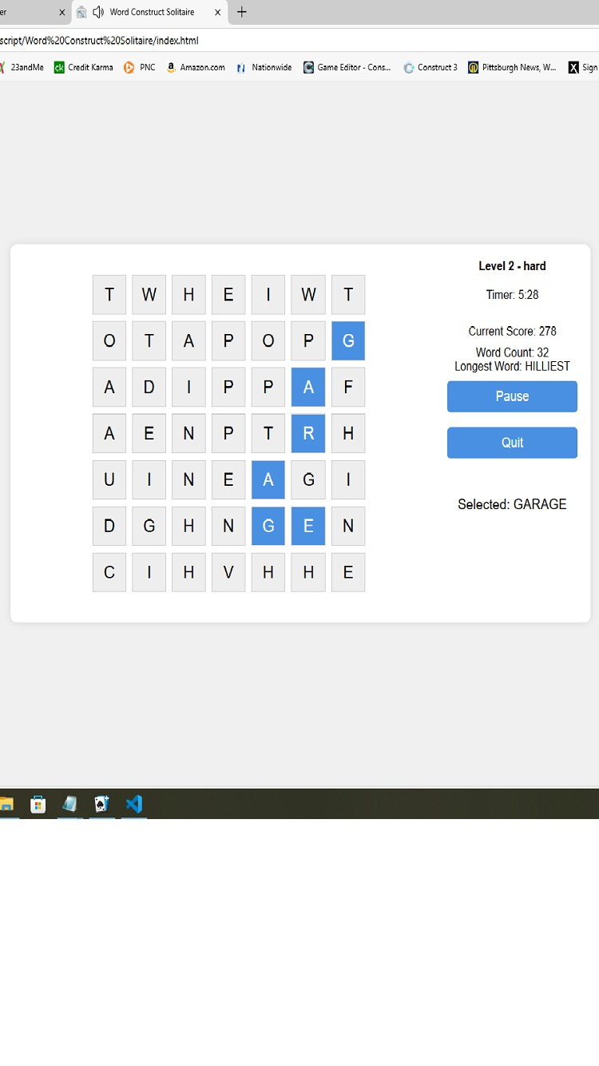Open File Explorer from the taskbar
The height and width of the screenshot is (1066, 599).
7,804
